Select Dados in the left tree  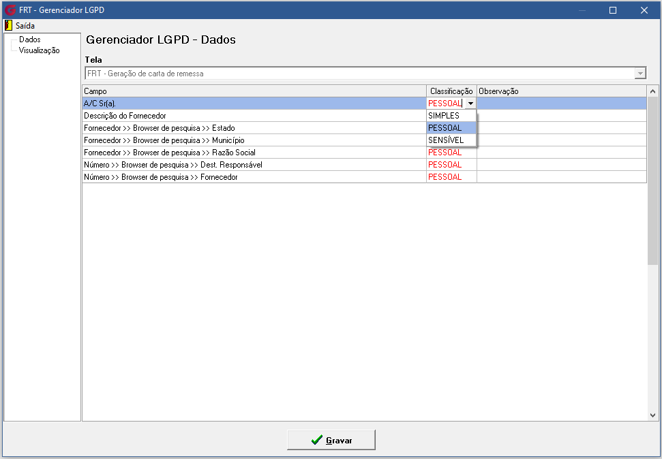(29, 39)
